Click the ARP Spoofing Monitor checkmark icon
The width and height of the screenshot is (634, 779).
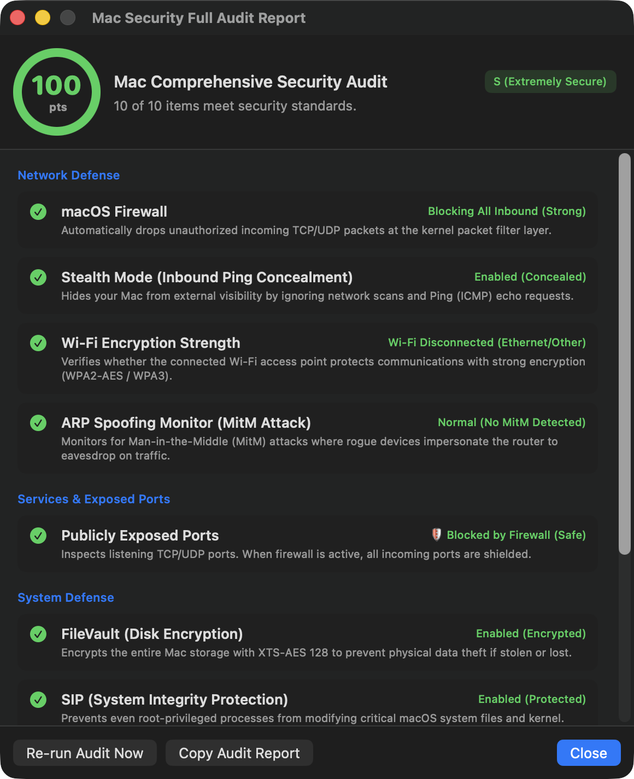coord(38,423)
